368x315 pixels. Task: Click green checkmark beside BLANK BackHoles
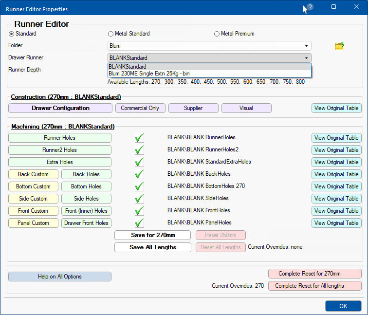point(139,174)
